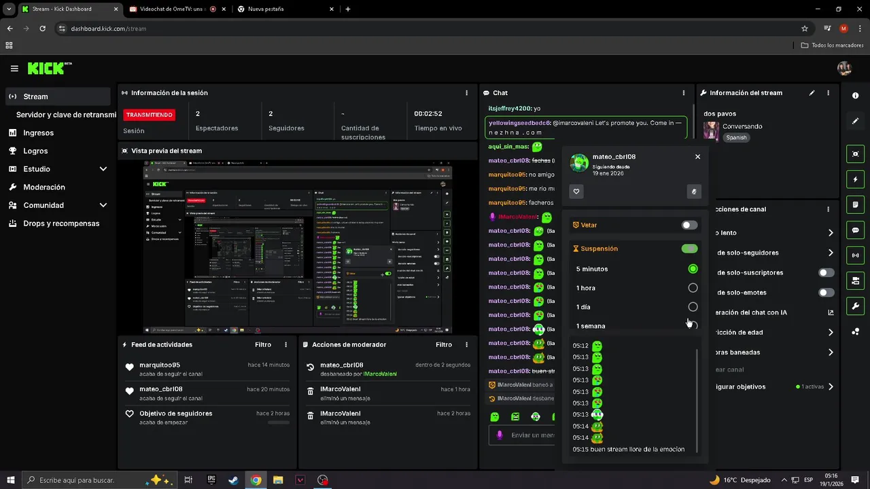Select the 1 día suspension option
The height and width of the screenshot is (489, 870).
pyautogui.click(x=693, y=307)
